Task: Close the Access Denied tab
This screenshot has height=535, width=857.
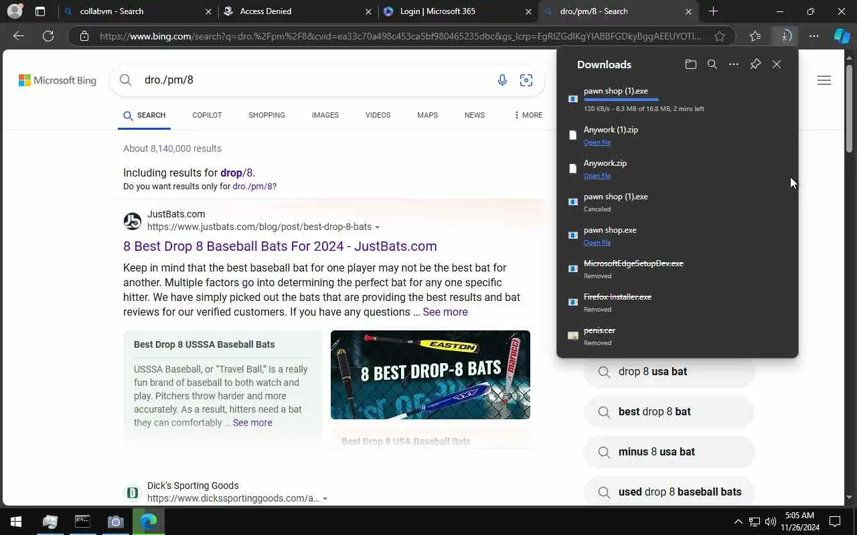Action: click(369, 11)
